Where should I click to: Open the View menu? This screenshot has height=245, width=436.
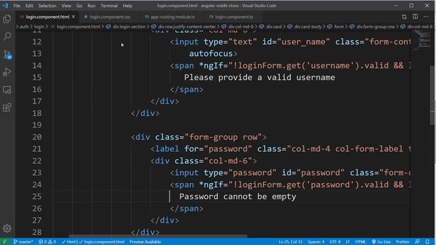(66, 6)
